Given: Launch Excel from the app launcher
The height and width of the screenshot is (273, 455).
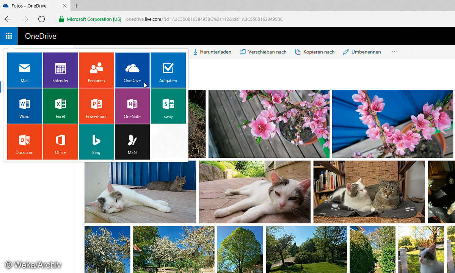Looking at the screenshot, I should [x=61, y=106].
